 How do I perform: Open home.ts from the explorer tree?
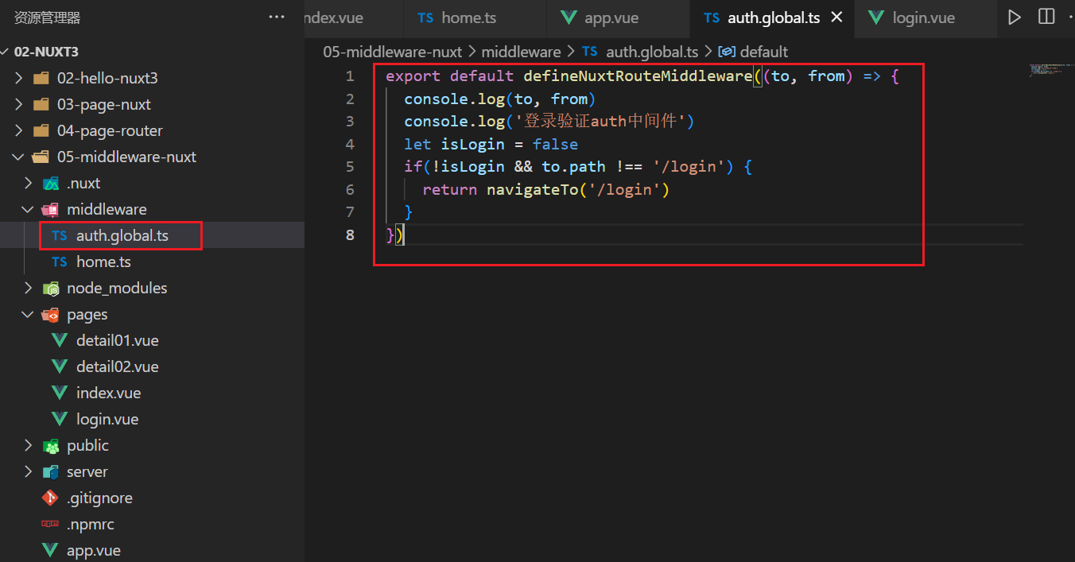tap(152, 262)
